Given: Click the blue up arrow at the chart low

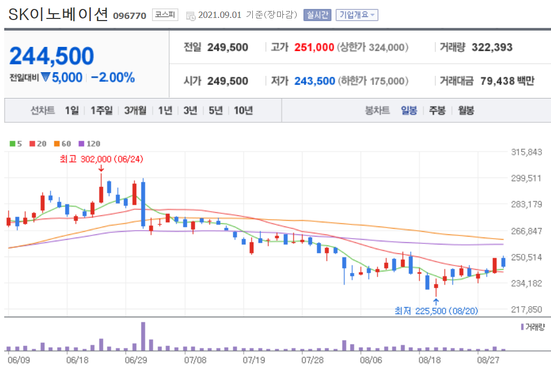Looking at the screenshot, I should (x=436, y=302).
